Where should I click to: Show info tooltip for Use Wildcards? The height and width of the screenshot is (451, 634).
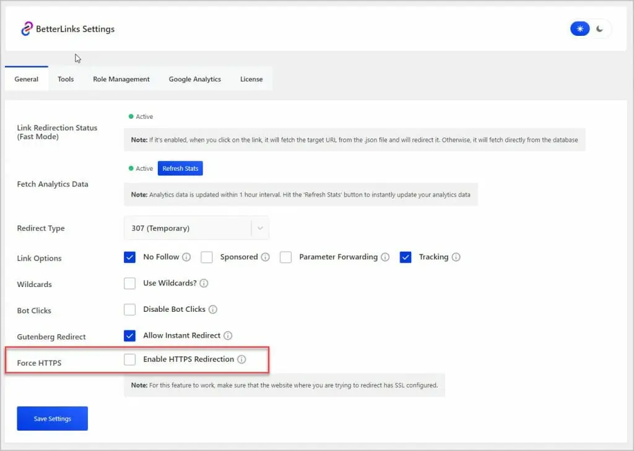204,283
